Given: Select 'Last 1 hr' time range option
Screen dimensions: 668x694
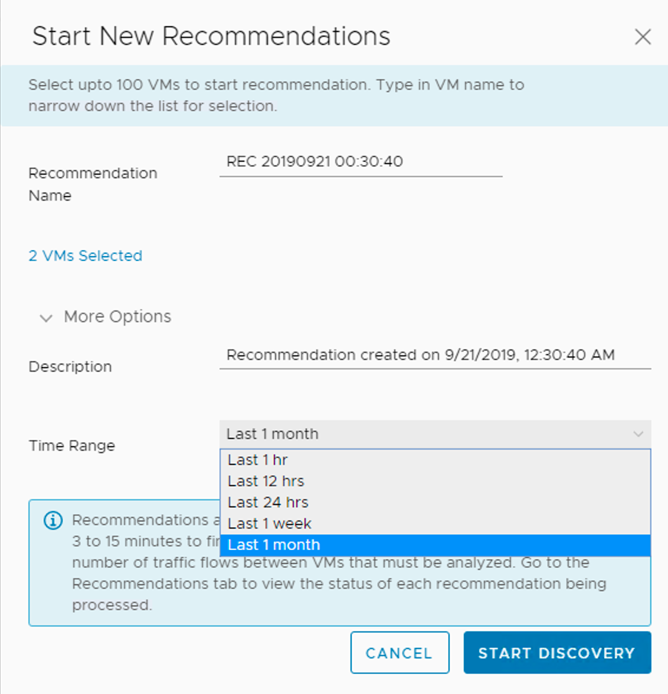Looking at the screenshot, I should pyautogui.click(x=258, y=460).
